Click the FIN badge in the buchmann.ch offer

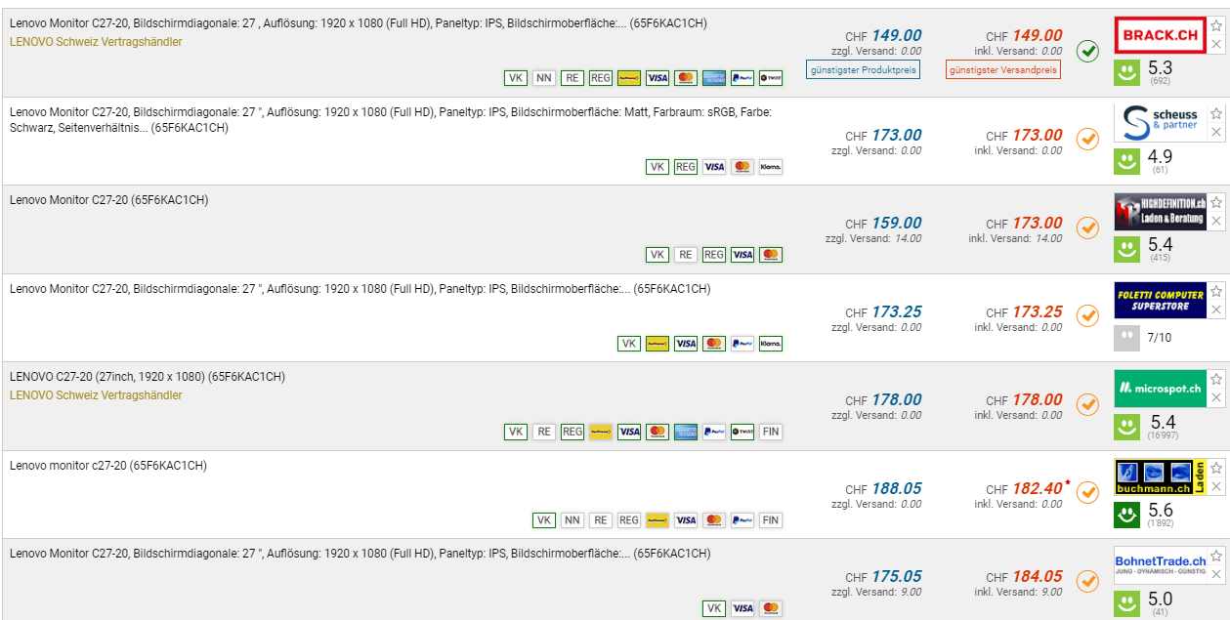pos(771,520)
